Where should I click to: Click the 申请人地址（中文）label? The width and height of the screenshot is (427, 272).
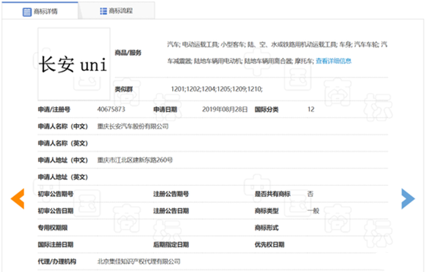click(x=62, y=160)
